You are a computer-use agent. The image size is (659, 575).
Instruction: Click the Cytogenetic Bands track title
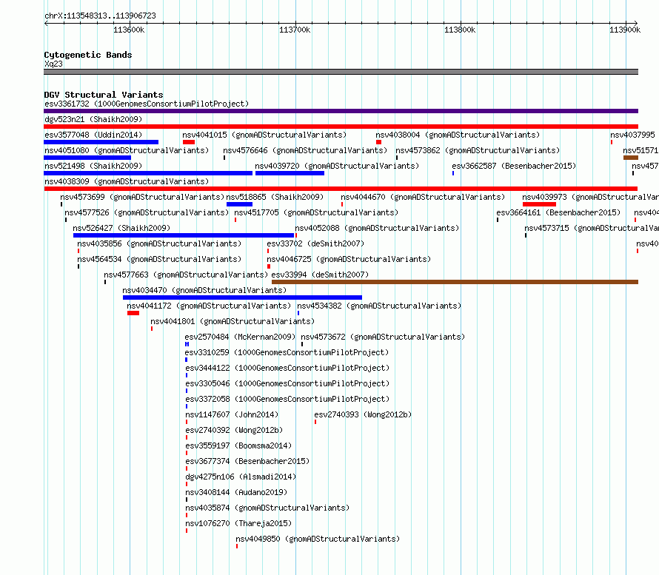click(88, 55)
